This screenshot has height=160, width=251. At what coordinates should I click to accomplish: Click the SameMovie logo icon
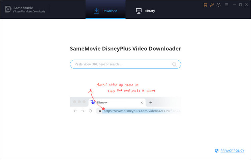click(x=8, y=9)
